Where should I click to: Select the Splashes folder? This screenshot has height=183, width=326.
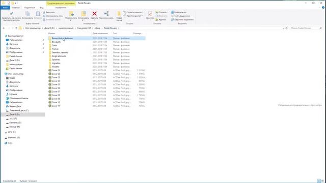[56, 59]
